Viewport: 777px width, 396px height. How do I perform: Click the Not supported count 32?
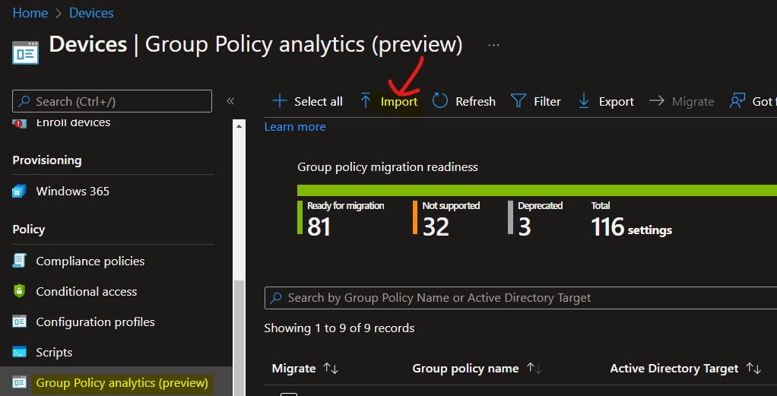click(436, 227)
